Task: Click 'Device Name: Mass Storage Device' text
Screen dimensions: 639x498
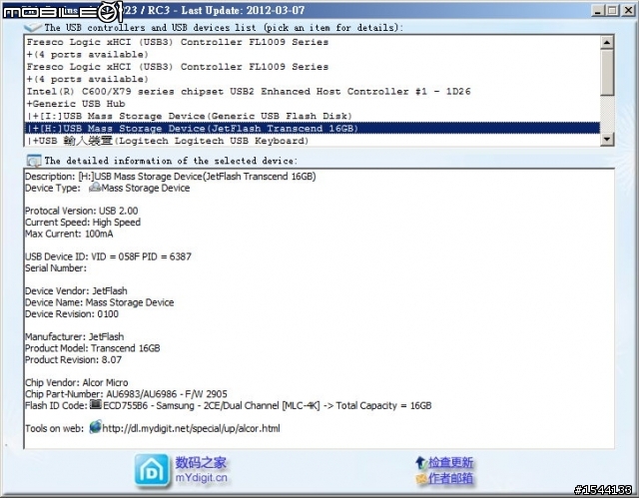Action: point(100,302)
